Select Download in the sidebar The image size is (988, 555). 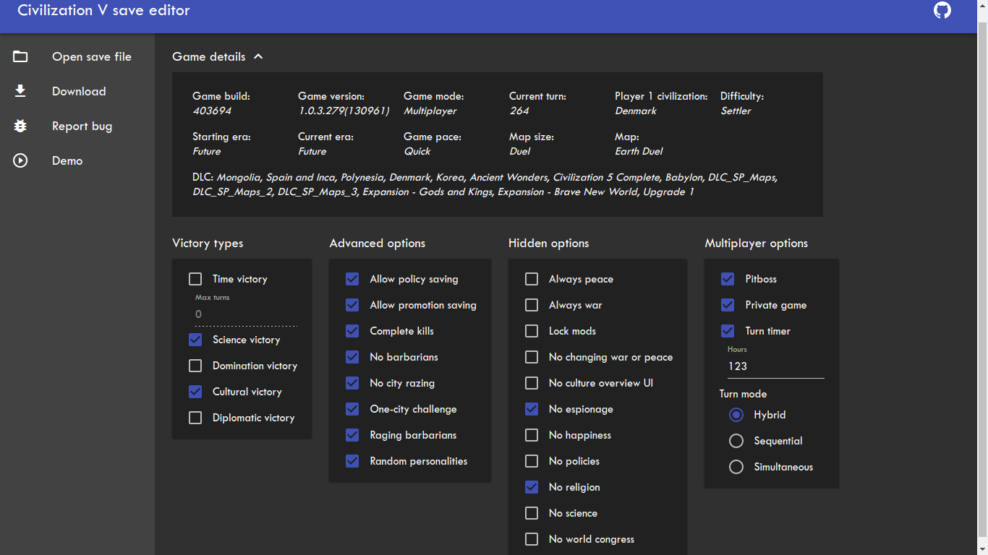(x=77, y=91)
